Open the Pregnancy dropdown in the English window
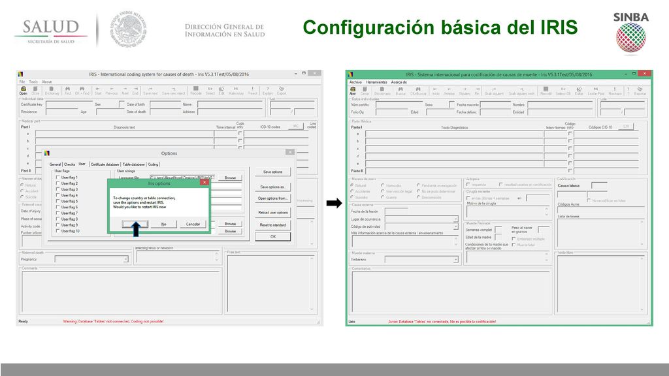This screenshot has width=669, height=376. pyautogui.click(x=125, y=259)
